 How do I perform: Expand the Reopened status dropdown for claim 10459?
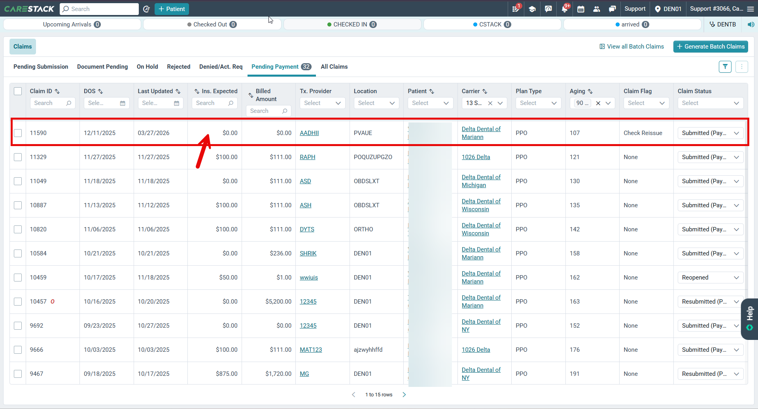point(711,278)
